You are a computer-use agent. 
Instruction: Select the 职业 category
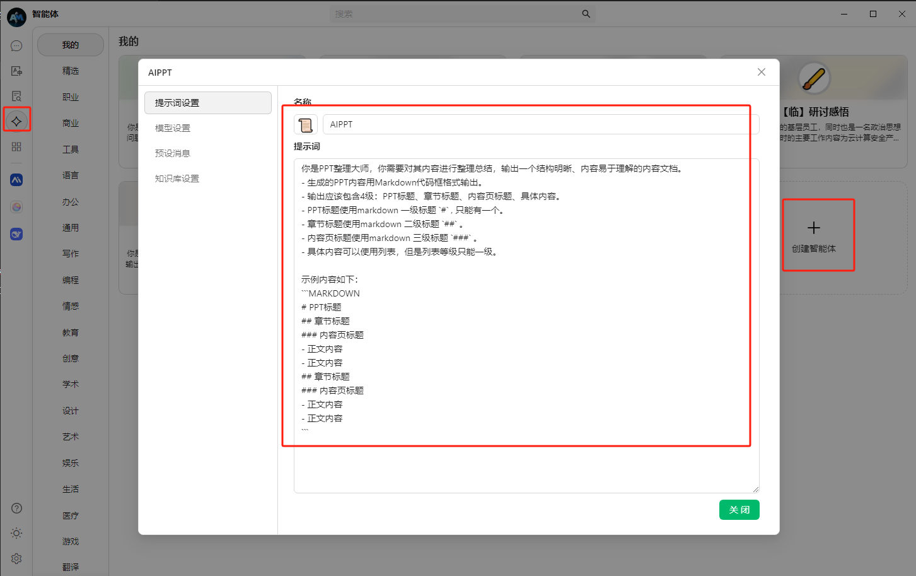tap(71, 97)
